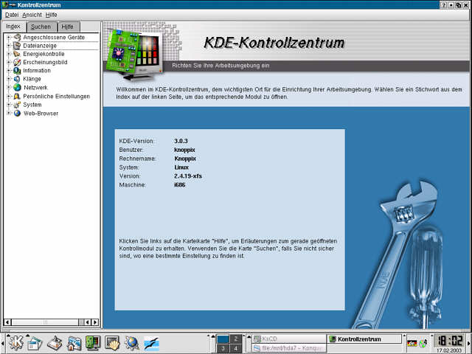This screenshot has height=354, width=472.
Task: Select Netzwerk tree label
Action: pos(35,88)
